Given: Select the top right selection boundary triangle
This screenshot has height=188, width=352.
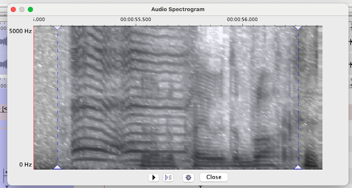Looking at the screenshot, I should pos(298,28).
